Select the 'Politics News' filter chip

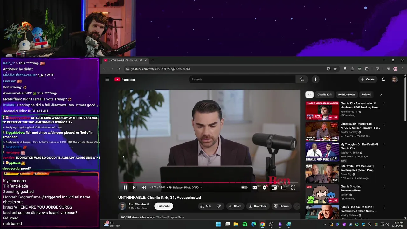click(347, 94)
